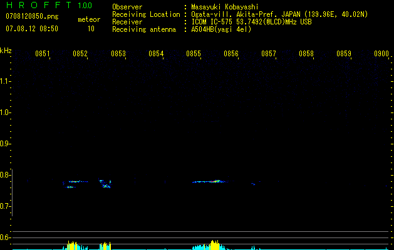Screen dimensions: 394x250
Task: Click the 1.1 kHz axis label
Action: 5,81
